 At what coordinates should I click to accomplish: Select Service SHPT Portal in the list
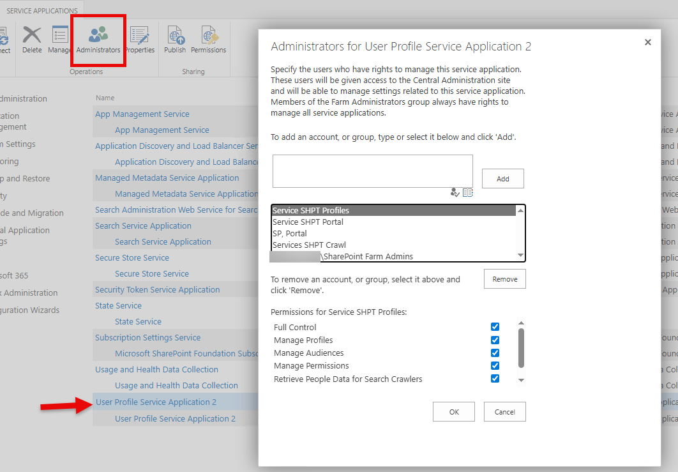point(393,222)
